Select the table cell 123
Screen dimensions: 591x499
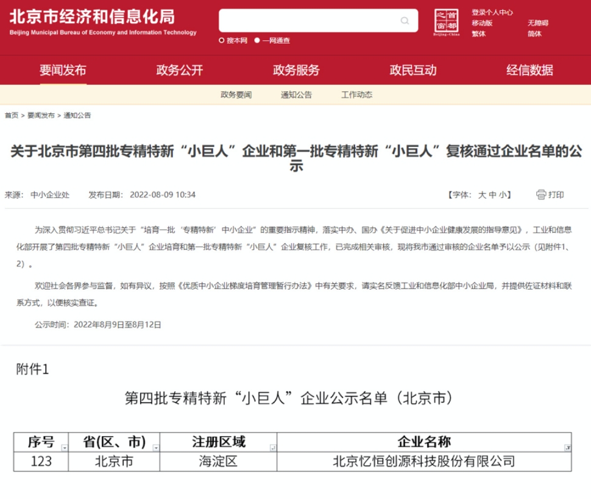pyautogui.click(x=41, y=461)
